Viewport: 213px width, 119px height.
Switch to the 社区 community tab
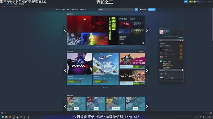pyautogui.click(x=16, y=4)
